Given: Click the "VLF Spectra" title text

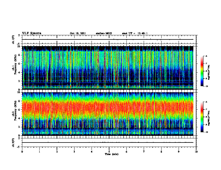Looking at the screenshot, I should coord(32,33).
